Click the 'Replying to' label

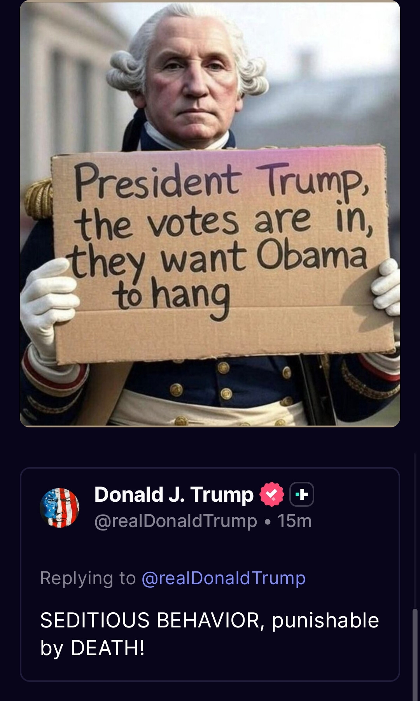pos(88,578)
